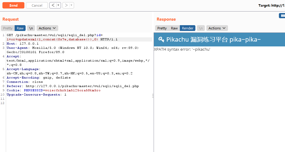Toggle non-printable characters in Response pane

[201, 28]
